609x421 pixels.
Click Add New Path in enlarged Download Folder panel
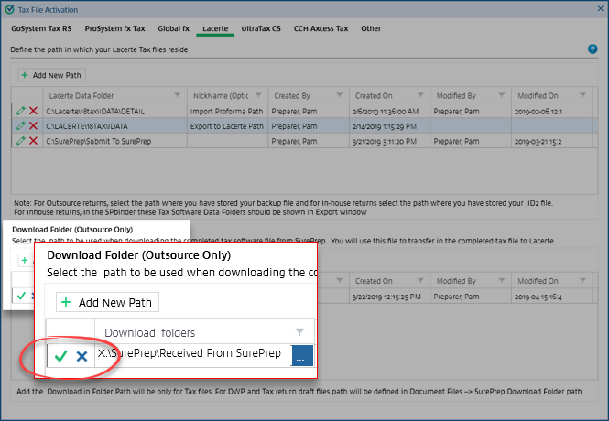tap(108, 302)
